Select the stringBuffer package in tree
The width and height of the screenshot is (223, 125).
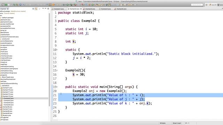tap(5, 117)
